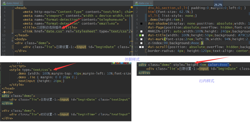Collapse the <body> fold marker on line 11
Image resolution: width=250 pixels, height=122 pixels.
click(x=13, y=39)
